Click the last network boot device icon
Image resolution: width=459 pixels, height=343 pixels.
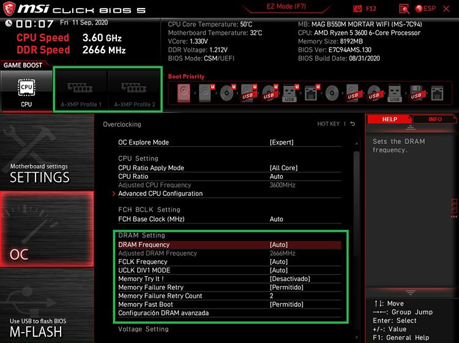pyautogui.click(x=437, y=93)
